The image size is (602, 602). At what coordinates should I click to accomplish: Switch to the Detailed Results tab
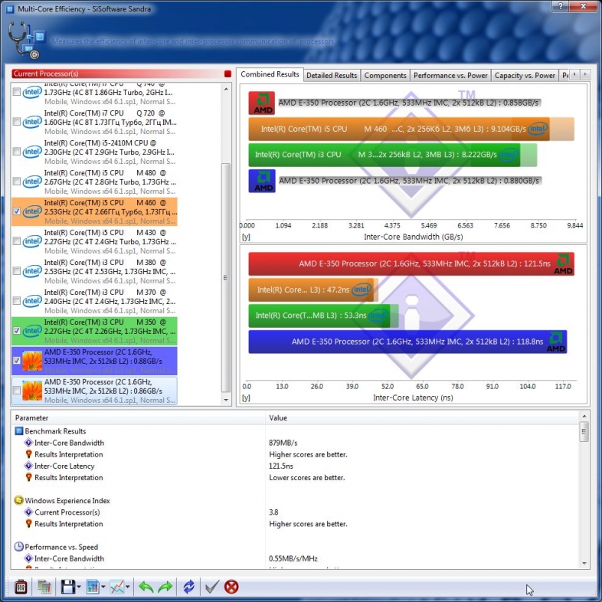pos(332,75)
